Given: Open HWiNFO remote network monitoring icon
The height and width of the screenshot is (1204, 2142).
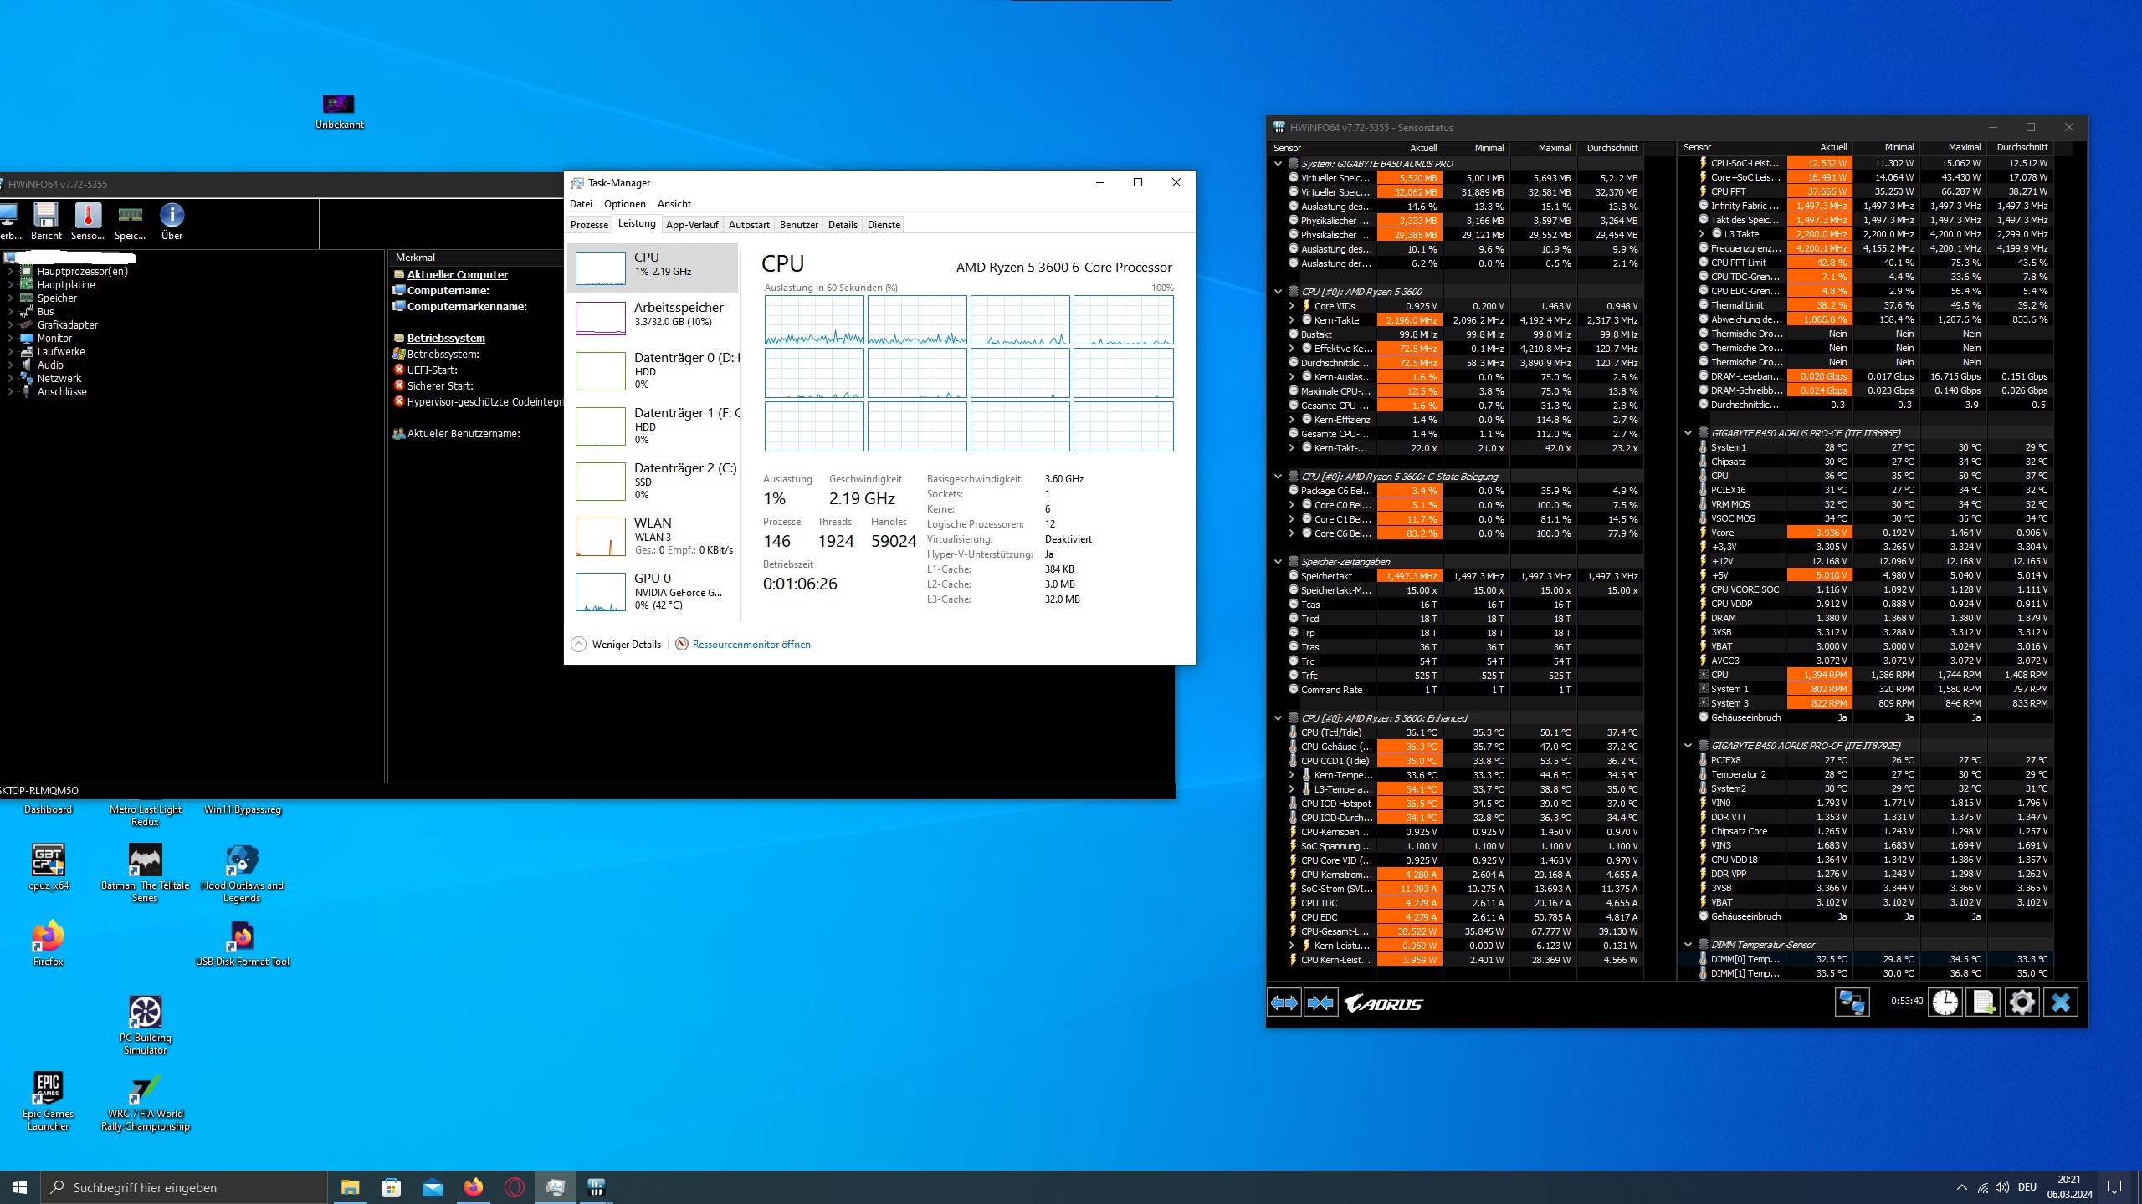Looking at the screenshot, I should click(1852, 1002).
